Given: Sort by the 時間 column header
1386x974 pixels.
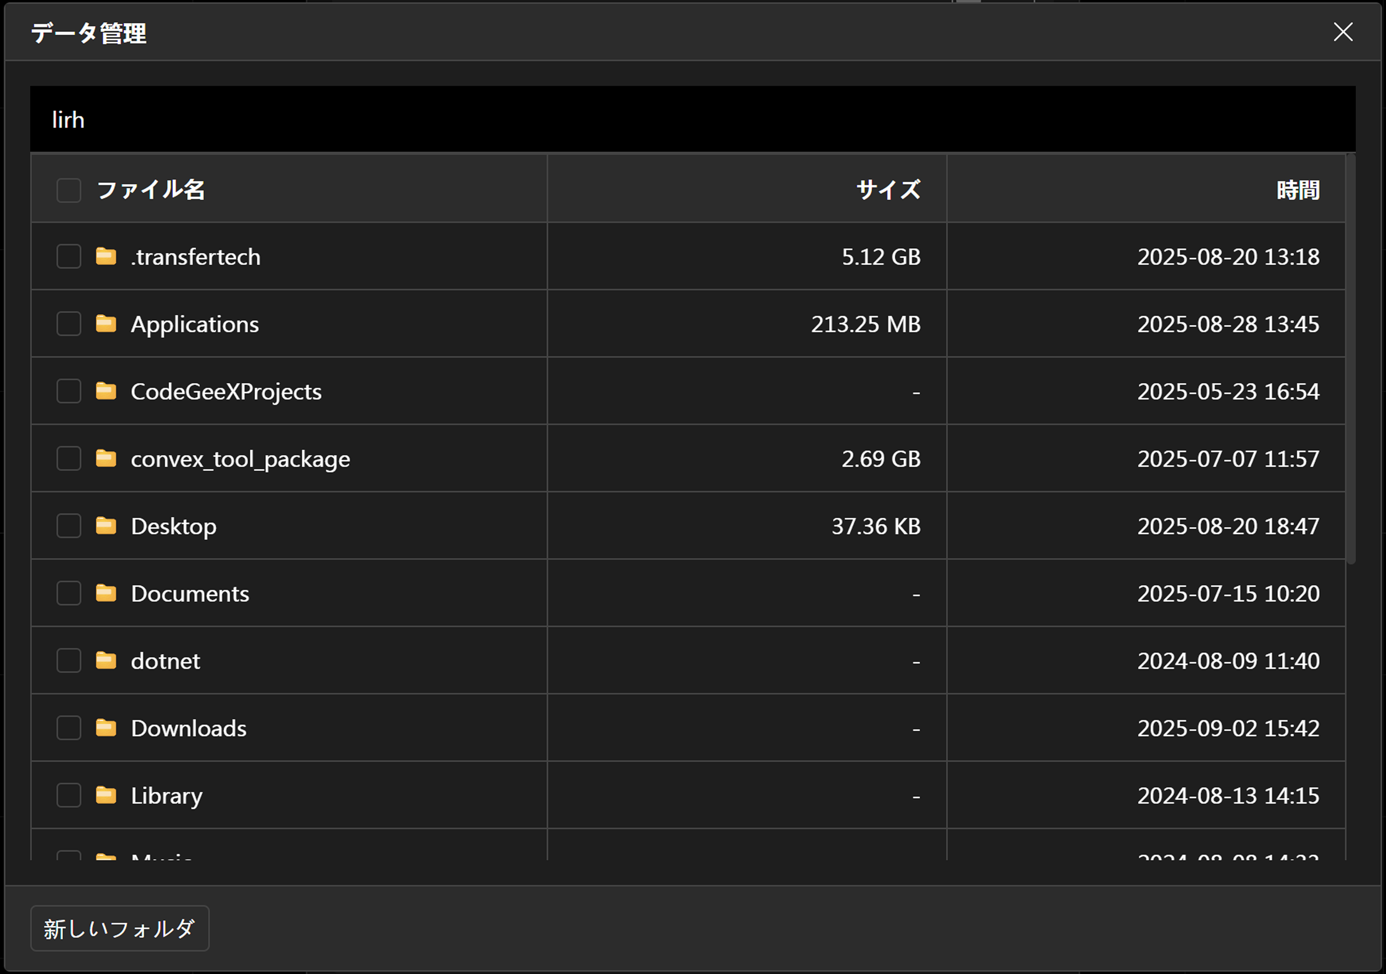Looking at the screenshot, I should 1298,190.
